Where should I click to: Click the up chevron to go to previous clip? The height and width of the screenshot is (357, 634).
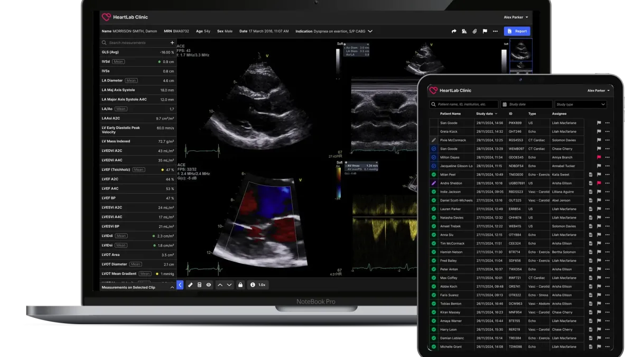point(220,285)
